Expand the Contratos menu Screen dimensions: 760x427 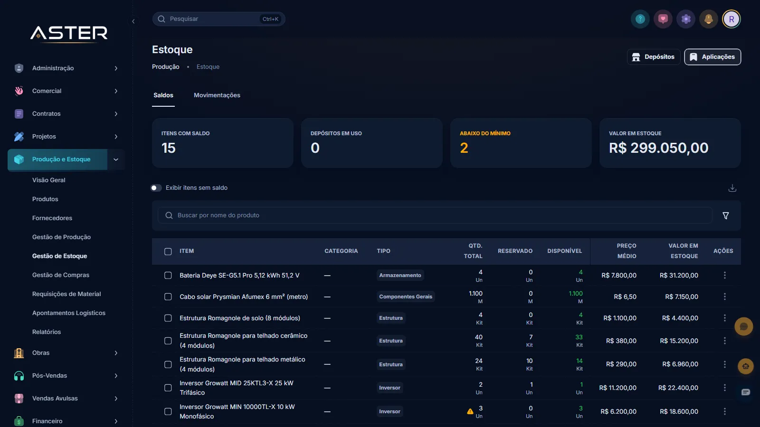[66, 114]
